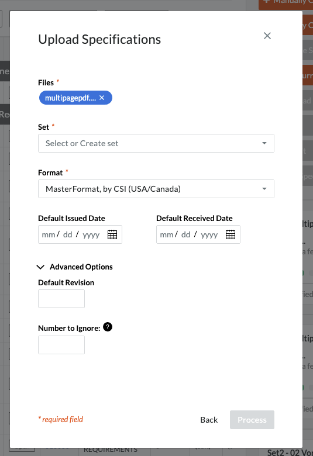Viewport: 313px width, 456px height.
Task: Open calendar for Default Received Date
Action: click(x=231, y=234)
